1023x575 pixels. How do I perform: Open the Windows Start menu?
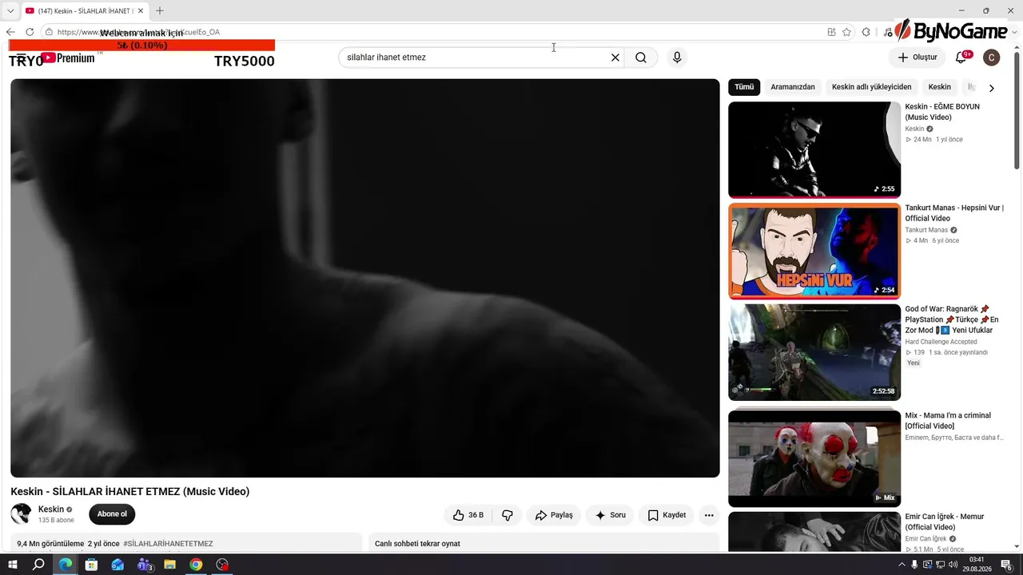11,565
